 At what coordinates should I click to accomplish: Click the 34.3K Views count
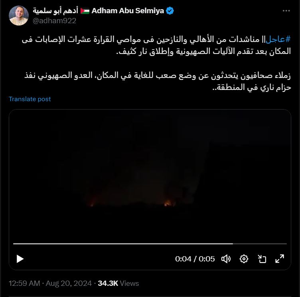118,283
